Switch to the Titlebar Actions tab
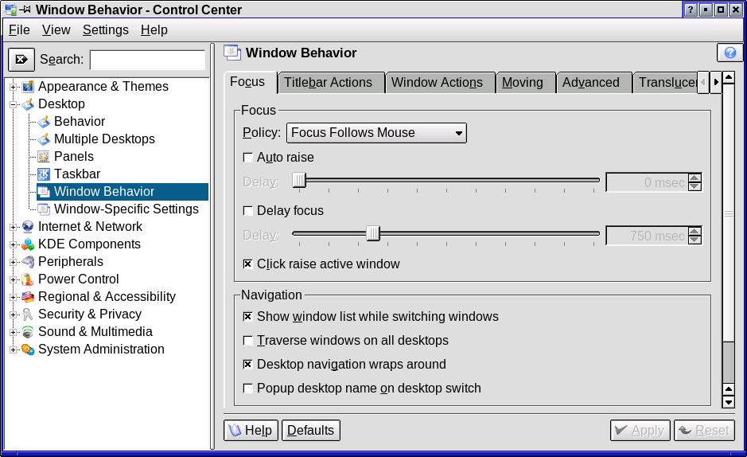Image resolution: width=747 pixels, height=457 pixels. (328, 83)
